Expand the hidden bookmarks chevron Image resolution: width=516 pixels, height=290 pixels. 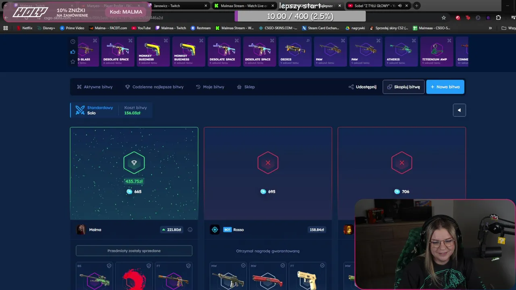click(x=490, y=28)
